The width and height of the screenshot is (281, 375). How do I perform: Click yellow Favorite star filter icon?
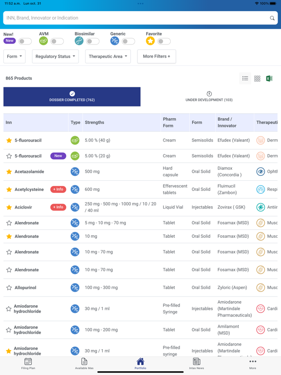[150, 41]
